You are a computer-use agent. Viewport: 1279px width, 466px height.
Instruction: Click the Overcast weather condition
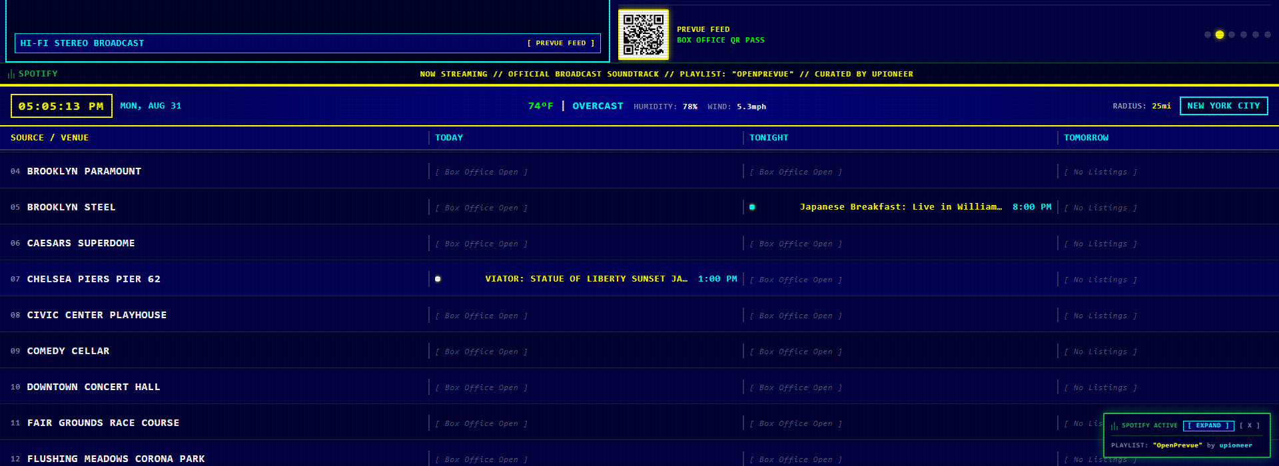(598, 106)
